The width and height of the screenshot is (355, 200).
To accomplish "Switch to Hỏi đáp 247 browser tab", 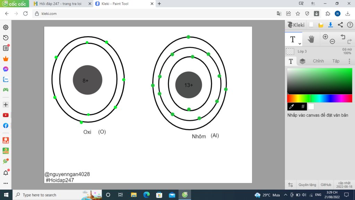I will [60, 3].
